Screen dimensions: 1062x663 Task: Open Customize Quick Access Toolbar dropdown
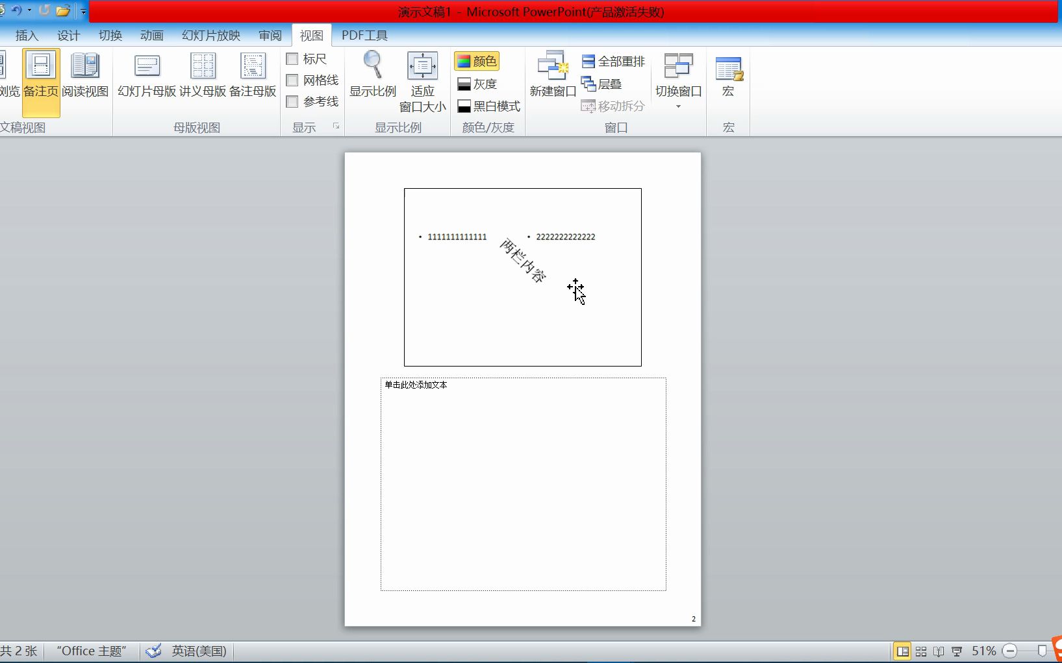84,11
